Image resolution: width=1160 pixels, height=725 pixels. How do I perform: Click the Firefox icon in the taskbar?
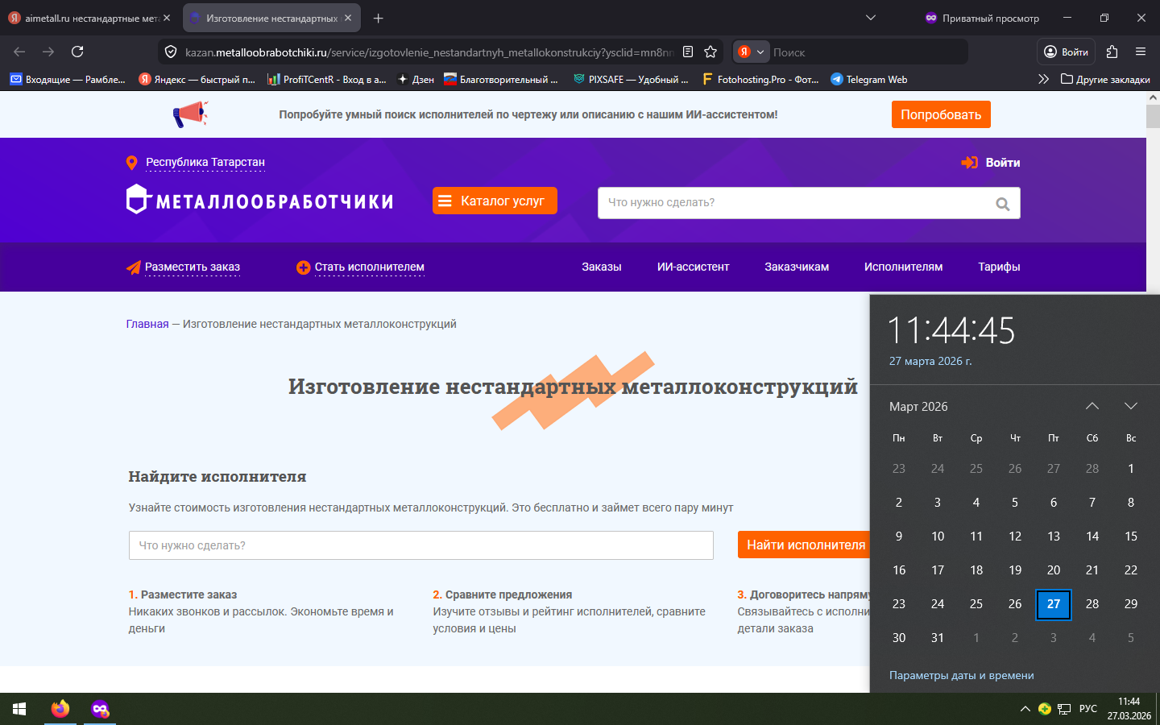60,709
